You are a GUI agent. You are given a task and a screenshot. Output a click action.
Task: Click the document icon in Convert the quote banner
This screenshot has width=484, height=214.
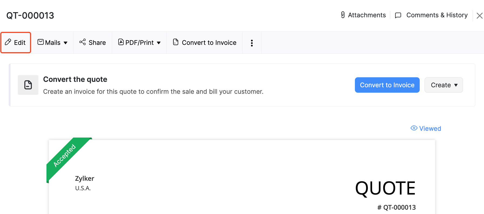28,85
